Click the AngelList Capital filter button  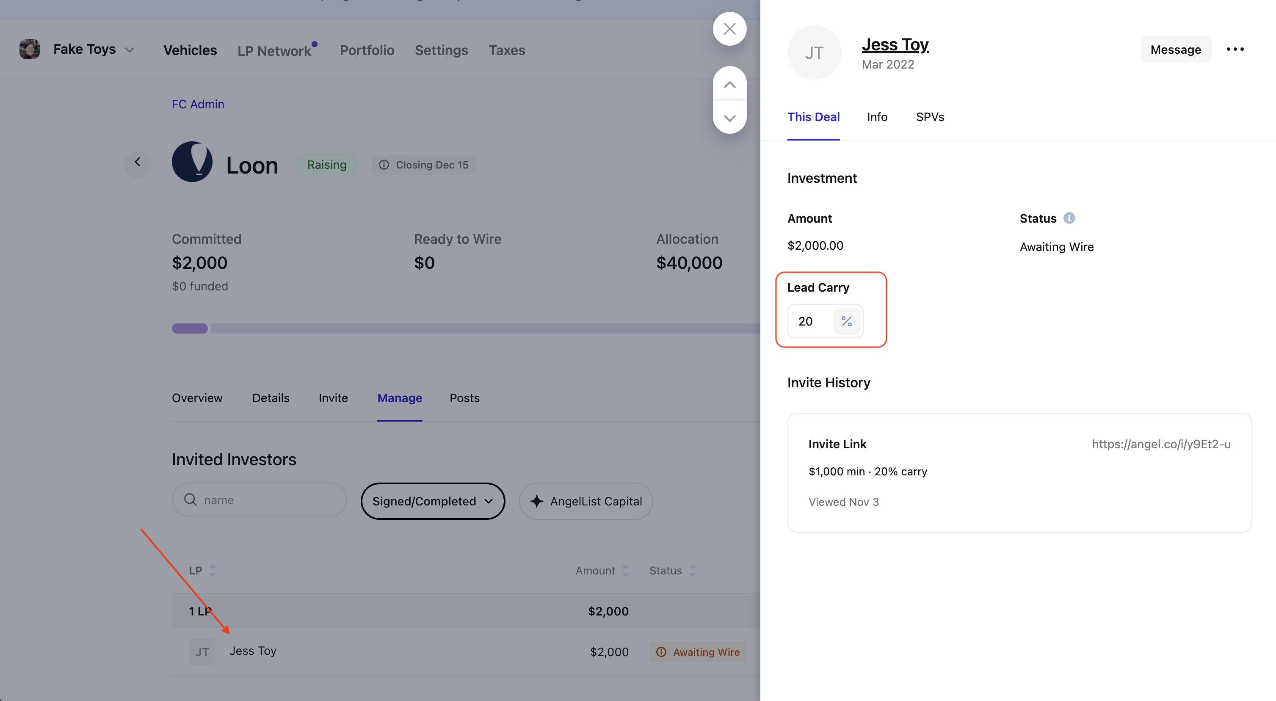(x=586, y=501)
